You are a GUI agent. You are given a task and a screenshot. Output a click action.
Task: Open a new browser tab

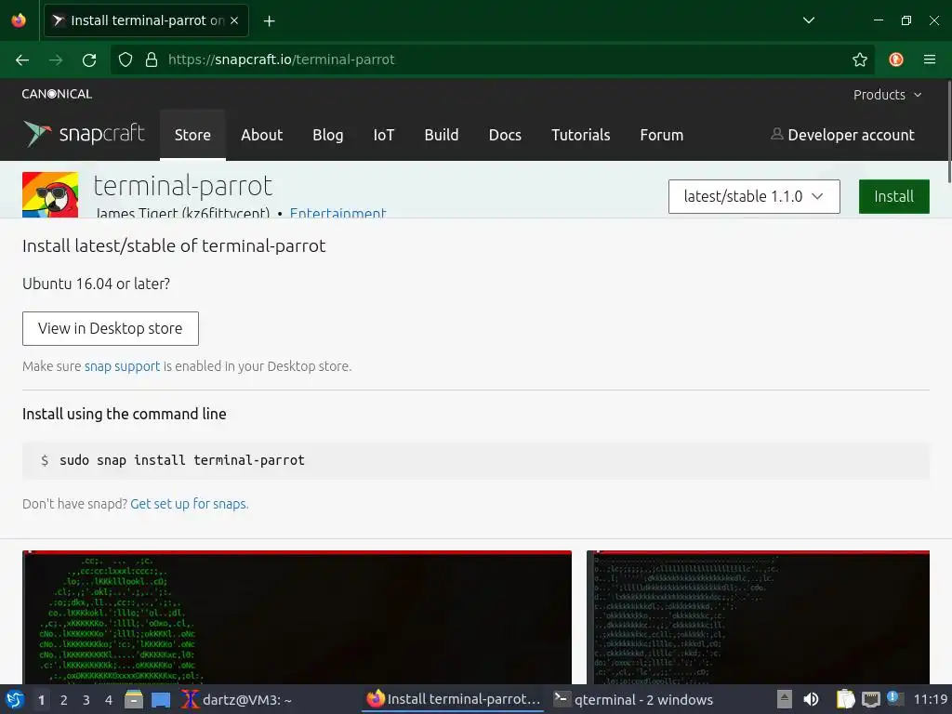coord(269,21)
